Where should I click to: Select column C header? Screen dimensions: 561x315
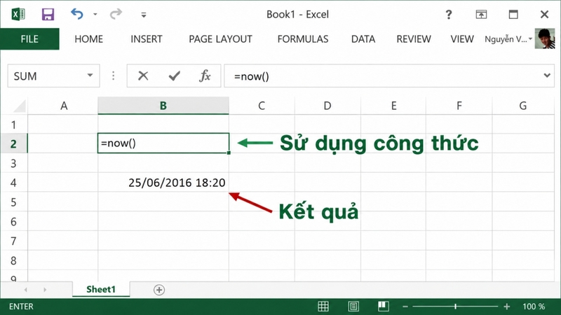262,106
